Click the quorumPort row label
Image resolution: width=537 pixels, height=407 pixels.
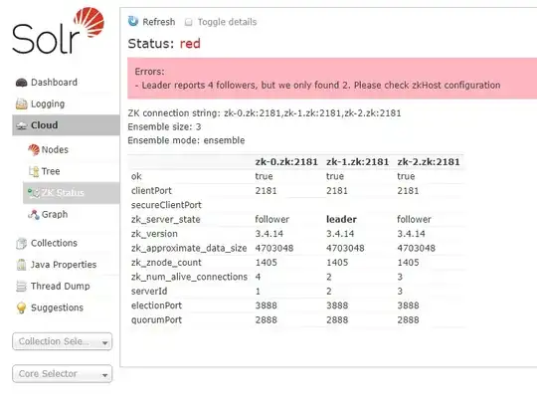[156, 320]
